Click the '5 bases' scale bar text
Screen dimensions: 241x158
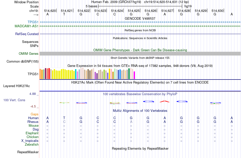click(91, 6)
